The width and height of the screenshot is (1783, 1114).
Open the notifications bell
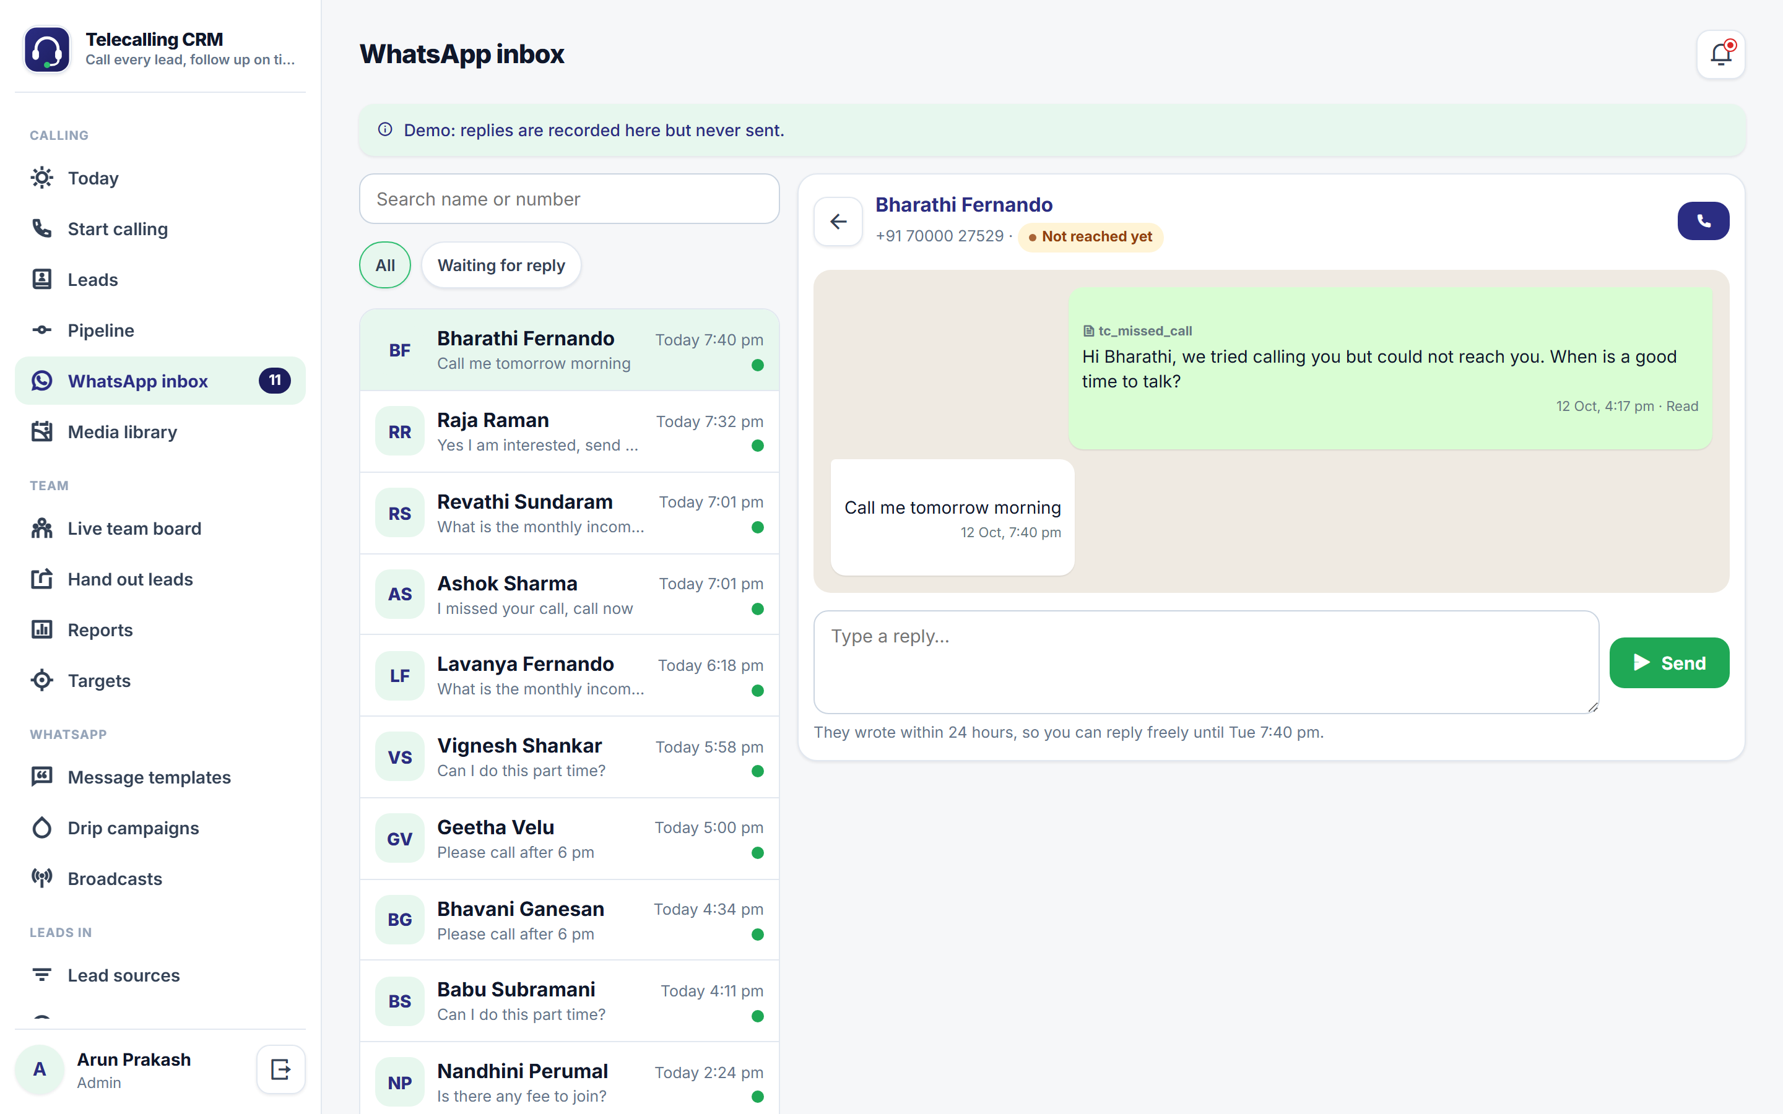(x=1720, y=54)
